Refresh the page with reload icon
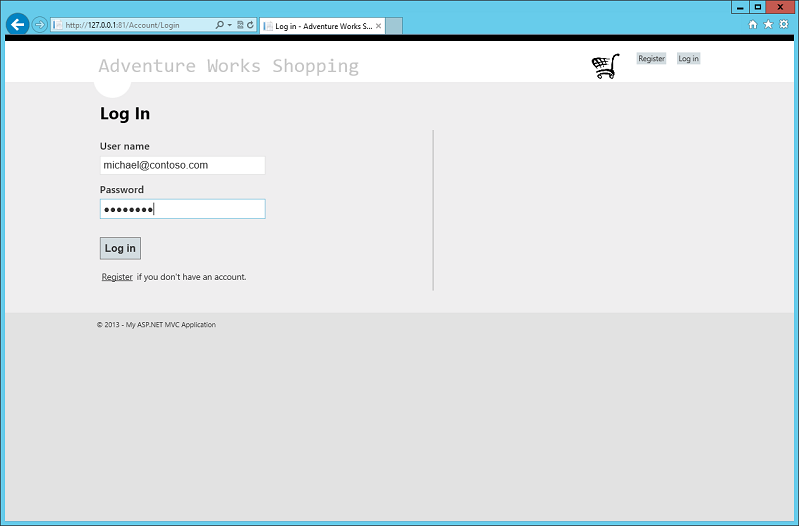This screenshot has width=799, height=526. [251, 24]
